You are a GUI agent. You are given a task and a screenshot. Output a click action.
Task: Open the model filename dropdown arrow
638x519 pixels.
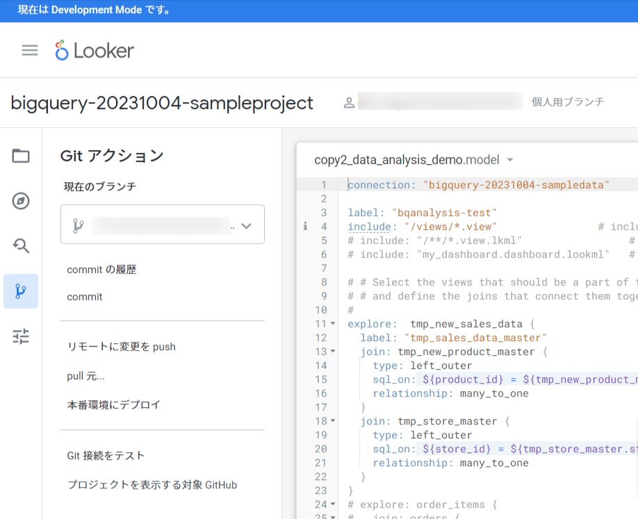[x=509, y=160]
